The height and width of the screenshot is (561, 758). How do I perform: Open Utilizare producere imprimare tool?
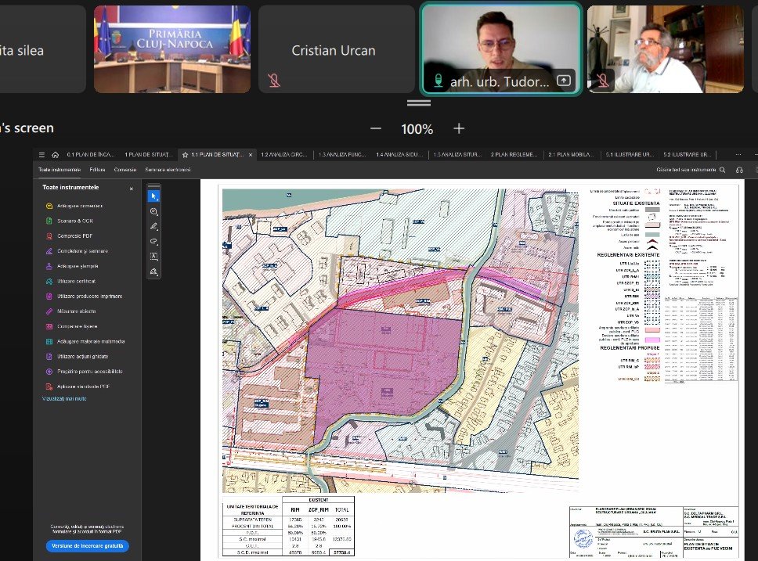(84, 297)
